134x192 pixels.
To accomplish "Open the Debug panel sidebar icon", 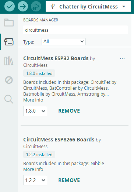I will coord(9,80).
